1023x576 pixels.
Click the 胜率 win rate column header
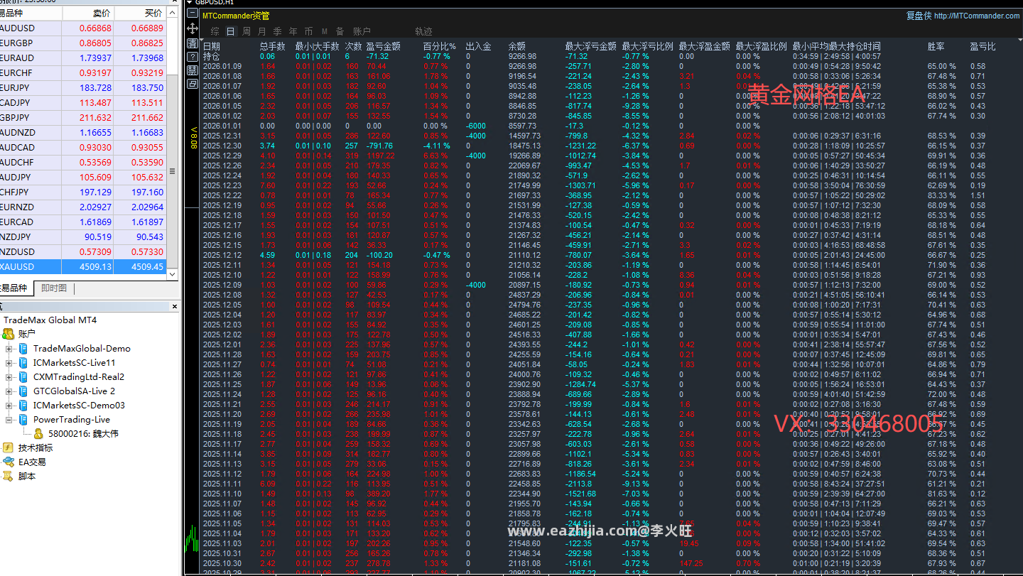(936, 46)
